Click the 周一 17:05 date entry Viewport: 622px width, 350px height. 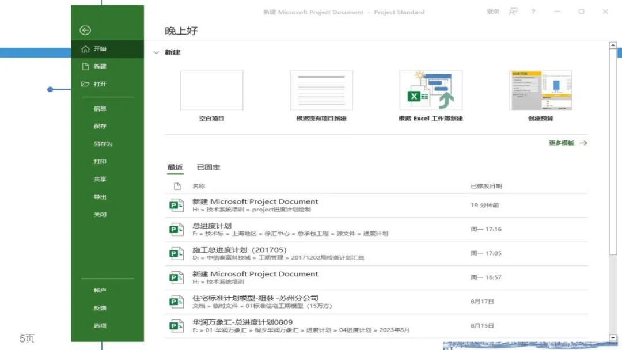point(486,253)
